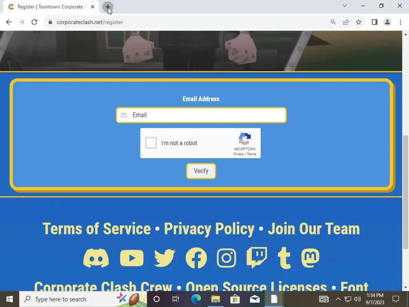
Task: Click the taskbar clock showing 1:34 PM
Action: (375, 299)
